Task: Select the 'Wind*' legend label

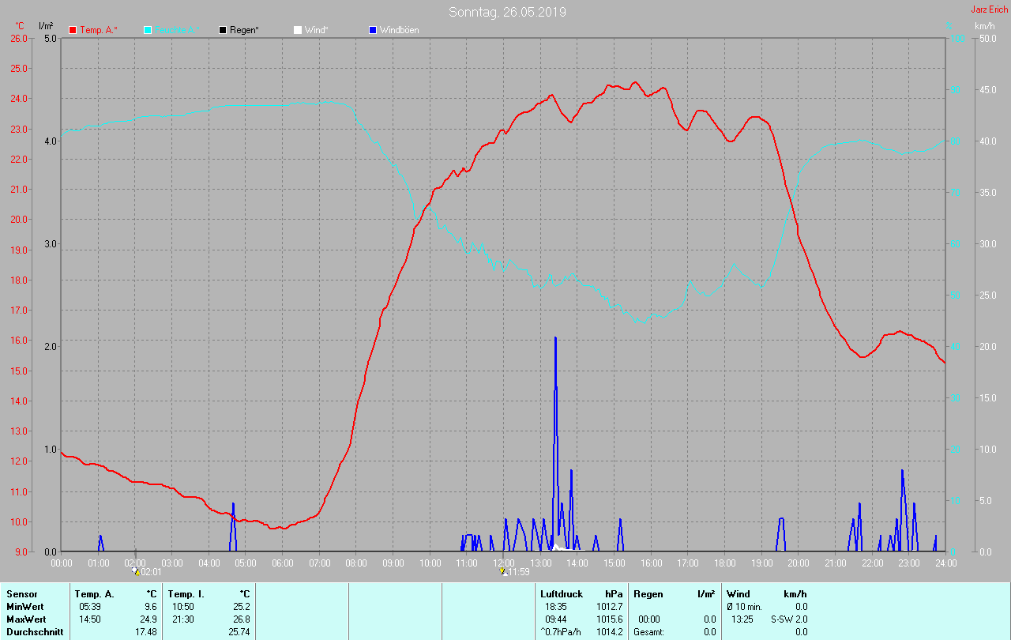Action: tap(316, 30)
